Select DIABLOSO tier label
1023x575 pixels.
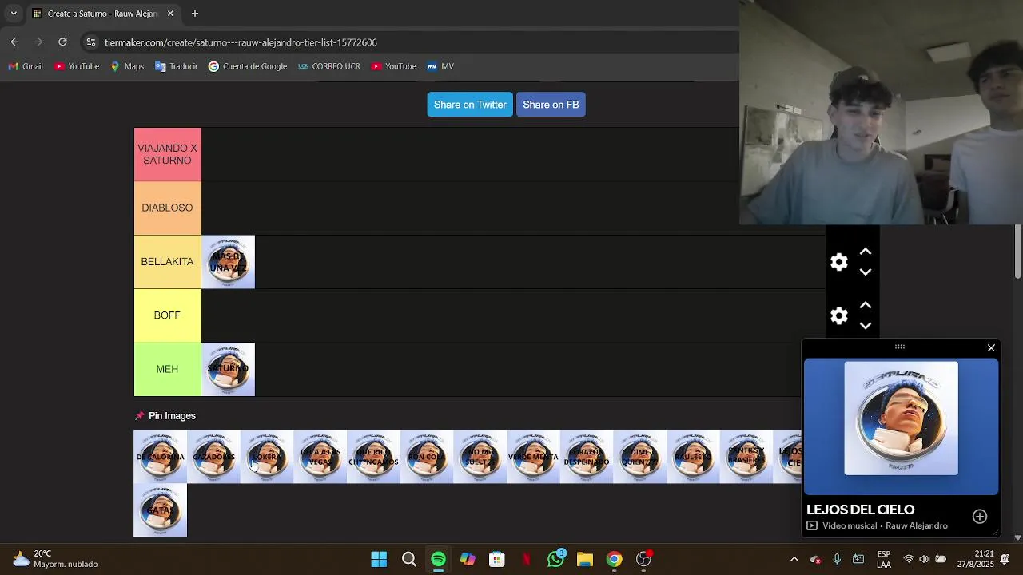[167, 208]
